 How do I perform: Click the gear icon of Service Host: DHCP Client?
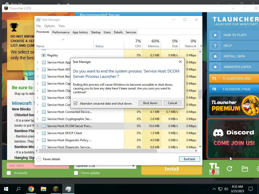pos(44,133)
